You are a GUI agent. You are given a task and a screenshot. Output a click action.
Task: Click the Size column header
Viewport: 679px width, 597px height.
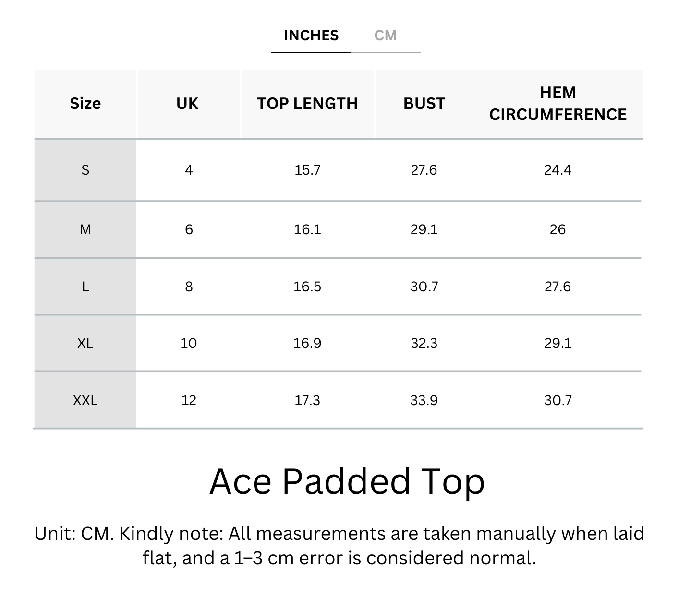85,104
